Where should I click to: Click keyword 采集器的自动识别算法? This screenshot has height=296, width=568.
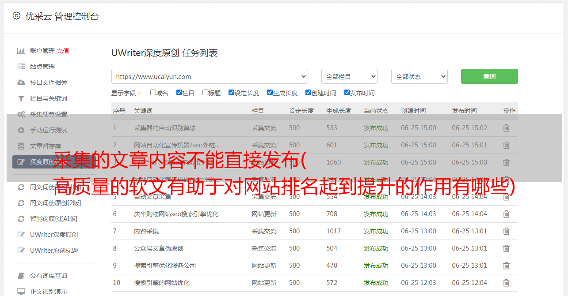165,128
